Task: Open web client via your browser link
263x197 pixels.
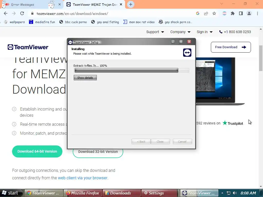Action: click(82, 178)
